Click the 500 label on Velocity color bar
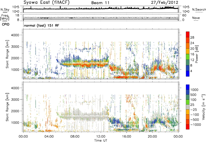The image size is (206, 142). [x=193, y=95]
